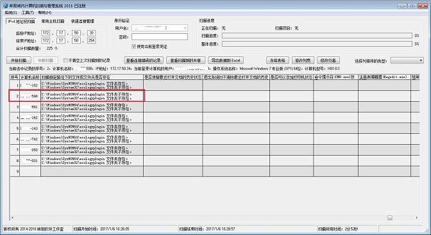
Task: Click the horizontal scrollbar right arrow
Action: pos(417,218)
